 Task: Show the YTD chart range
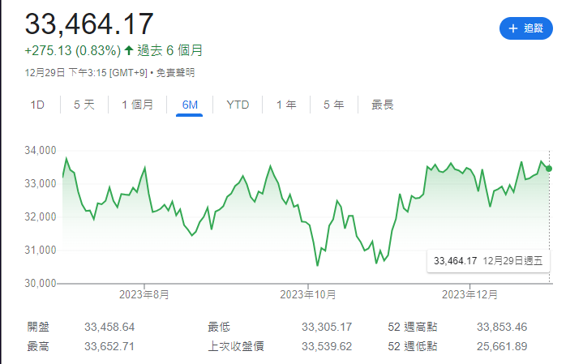pos(238,105)
